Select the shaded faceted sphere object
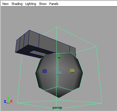117x111 pixels. 59,75
